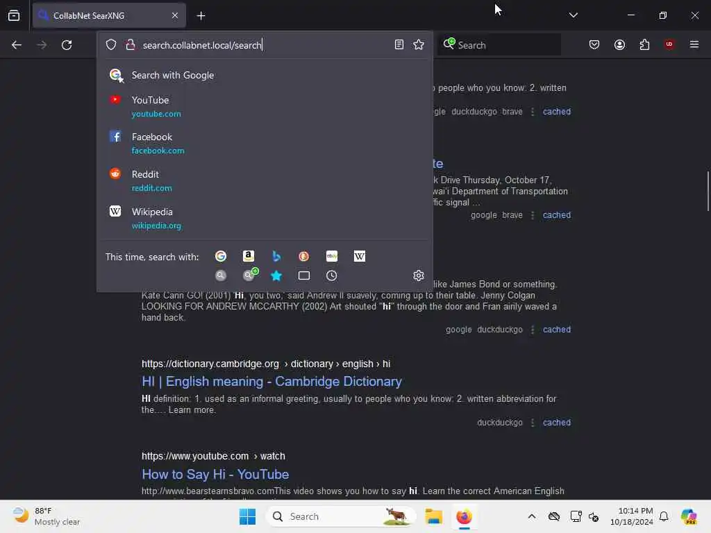The image size is (711, 533).
Task: Select the Wikipedia wikipedia.org suggestion
Action: (x=265, y=219)
